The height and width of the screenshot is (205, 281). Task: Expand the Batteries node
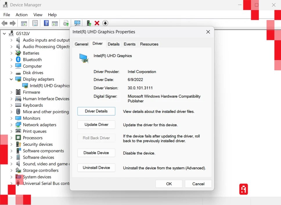coord(11,53)
